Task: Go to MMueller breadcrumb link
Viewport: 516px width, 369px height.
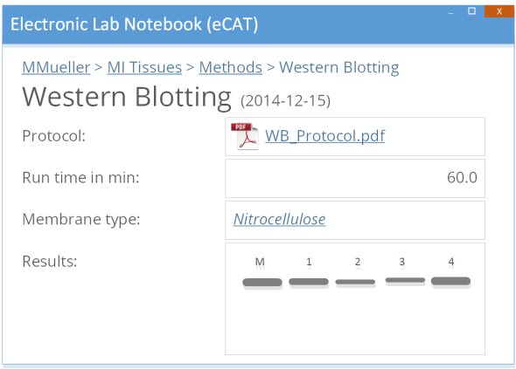Action: coord(56,68)
